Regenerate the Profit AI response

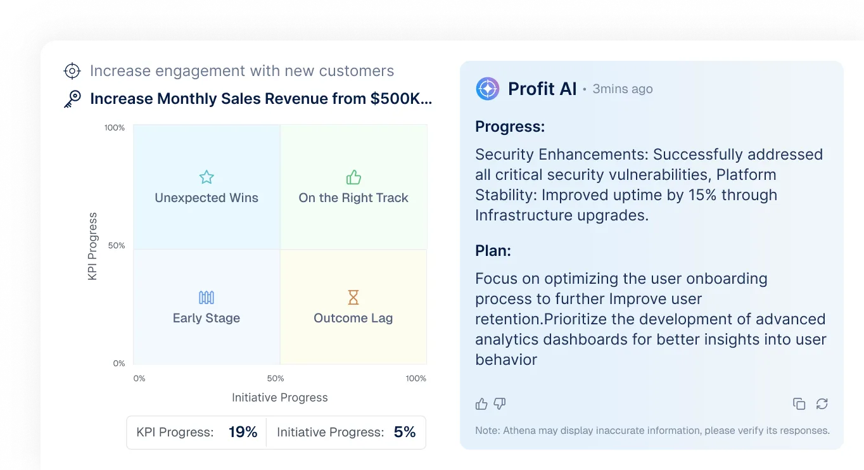[x=822, y=403]
